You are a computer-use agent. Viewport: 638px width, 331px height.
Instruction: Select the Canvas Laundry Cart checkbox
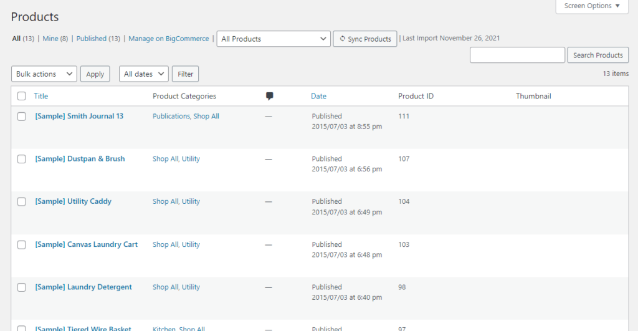22,245
